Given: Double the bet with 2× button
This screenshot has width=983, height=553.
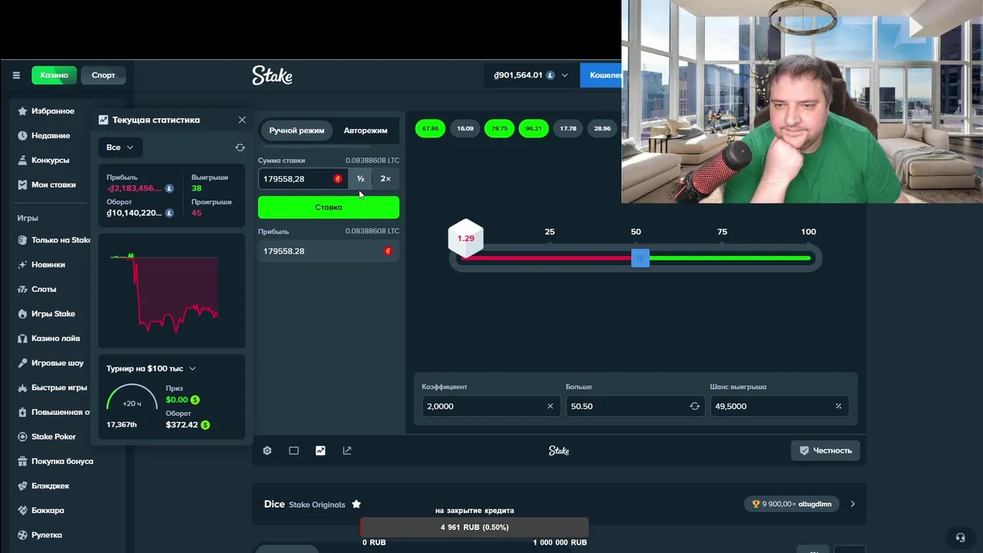Looking at the screenshot, I should tap(386, 179).
